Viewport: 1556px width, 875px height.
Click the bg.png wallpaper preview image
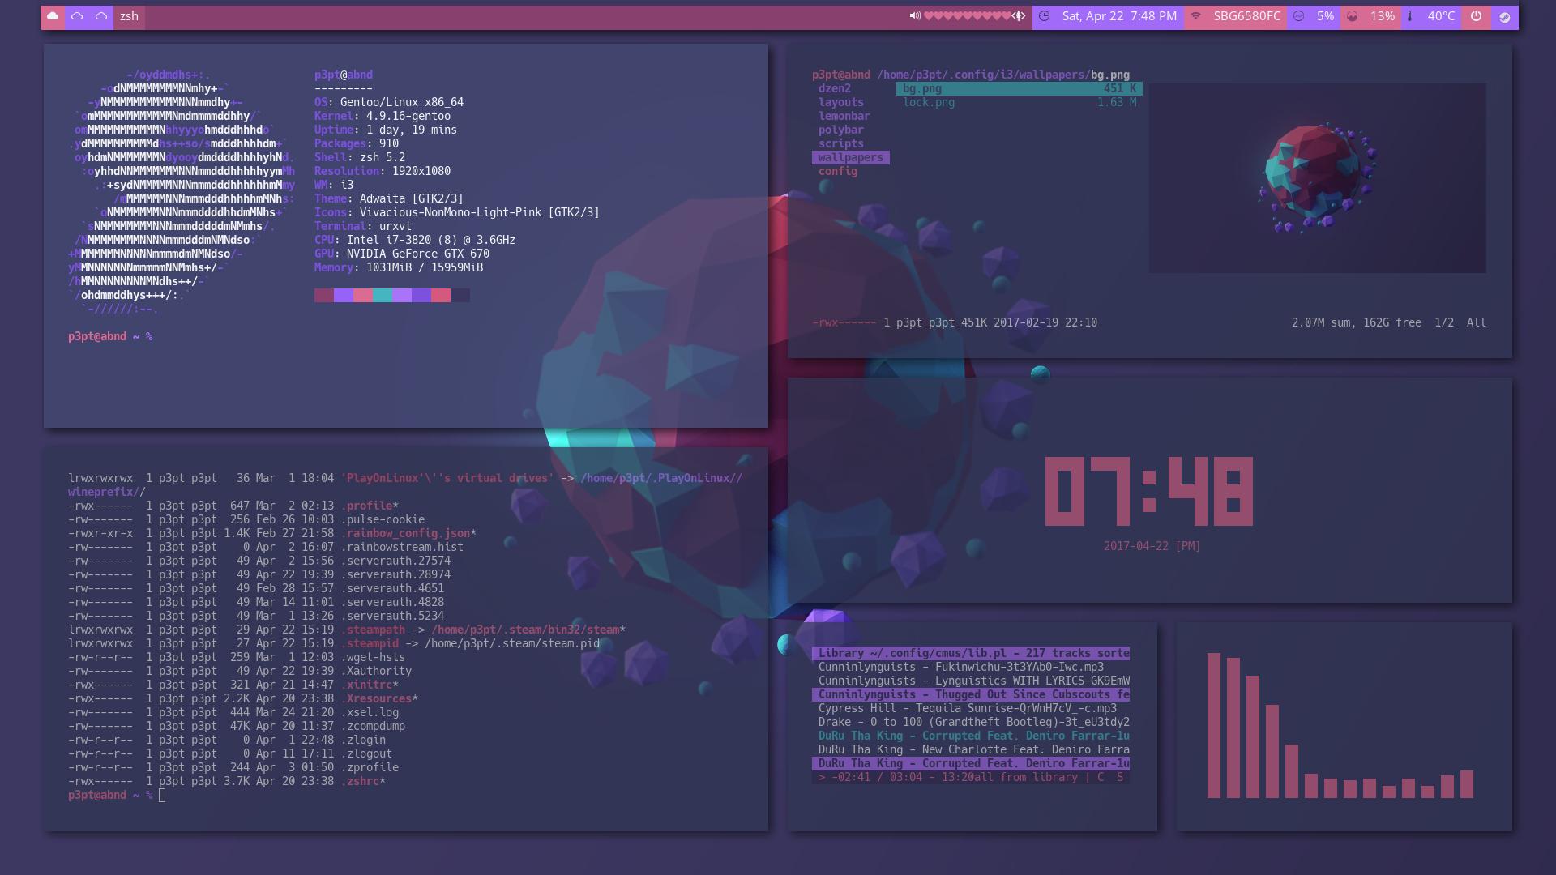[x=1317, y=178]
